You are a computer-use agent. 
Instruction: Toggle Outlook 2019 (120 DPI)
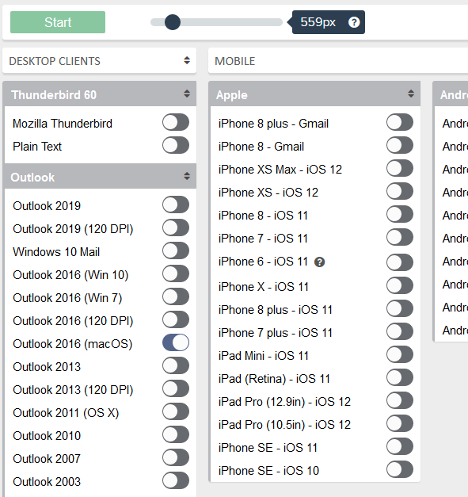pos(176,227)
